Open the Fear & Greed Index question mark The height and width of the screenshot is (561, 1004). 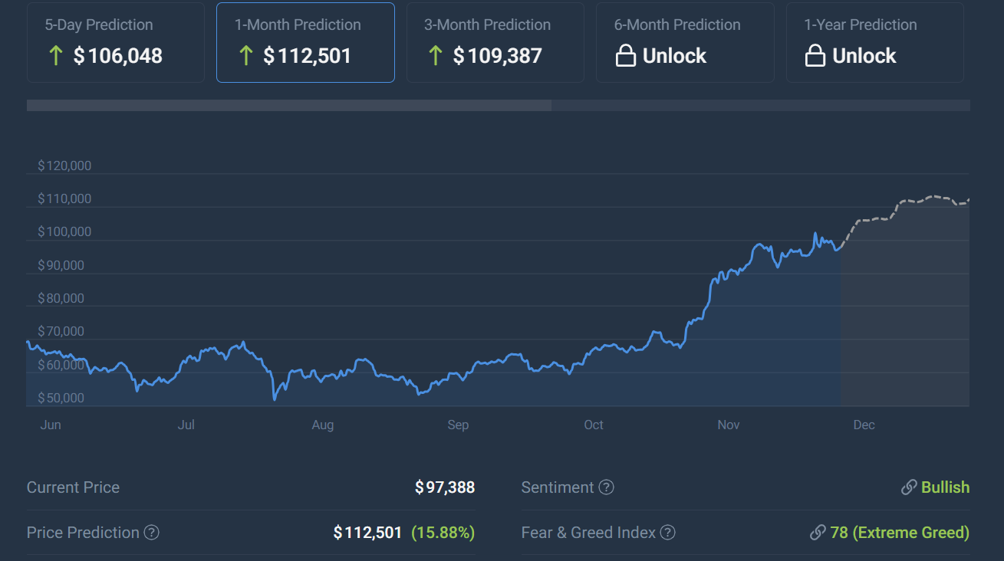[667, 533]
